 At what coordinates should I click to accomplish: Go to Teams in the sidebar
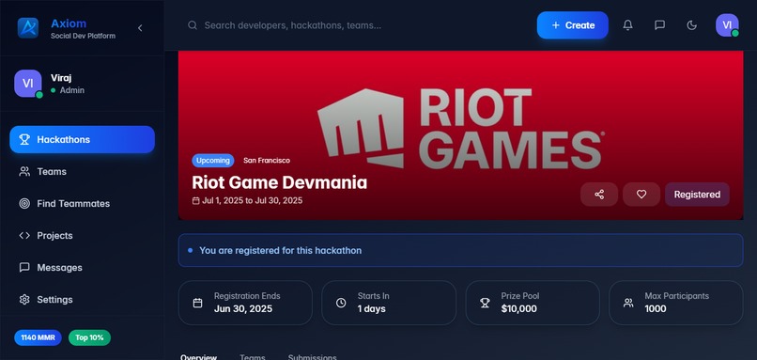click(82, 172)
